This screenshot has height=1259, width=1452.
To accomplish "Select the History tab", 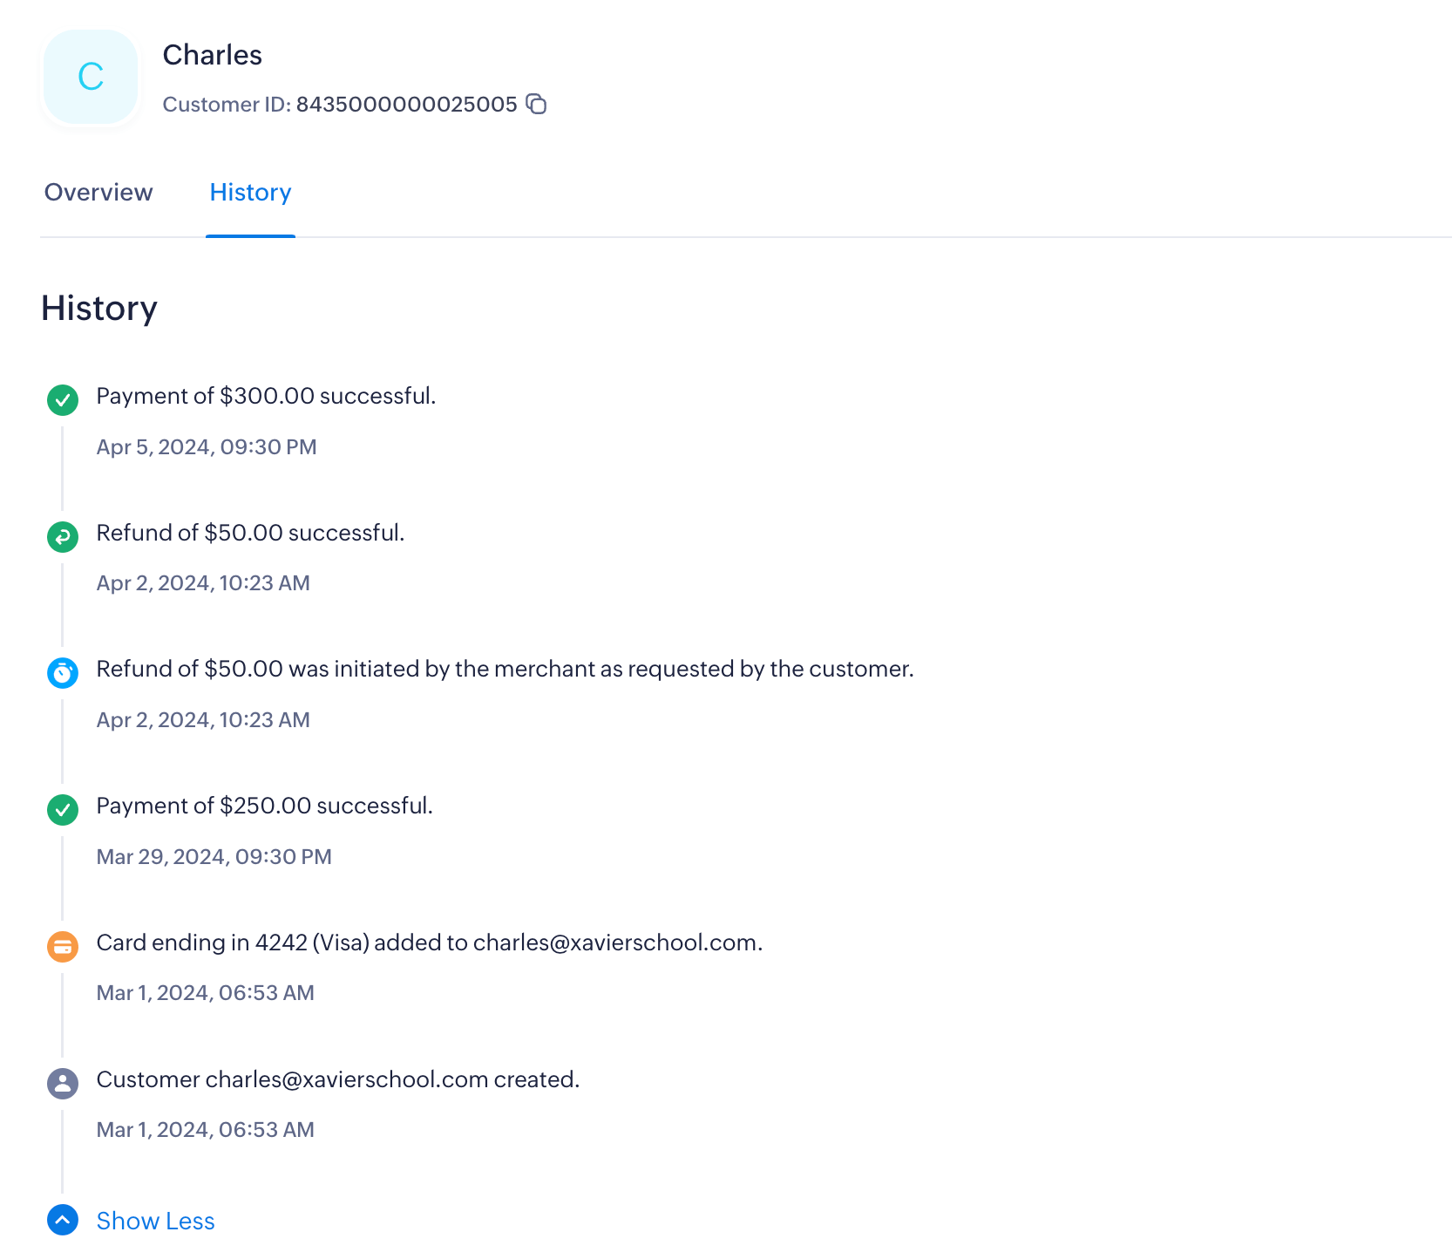I will [250, 192].
